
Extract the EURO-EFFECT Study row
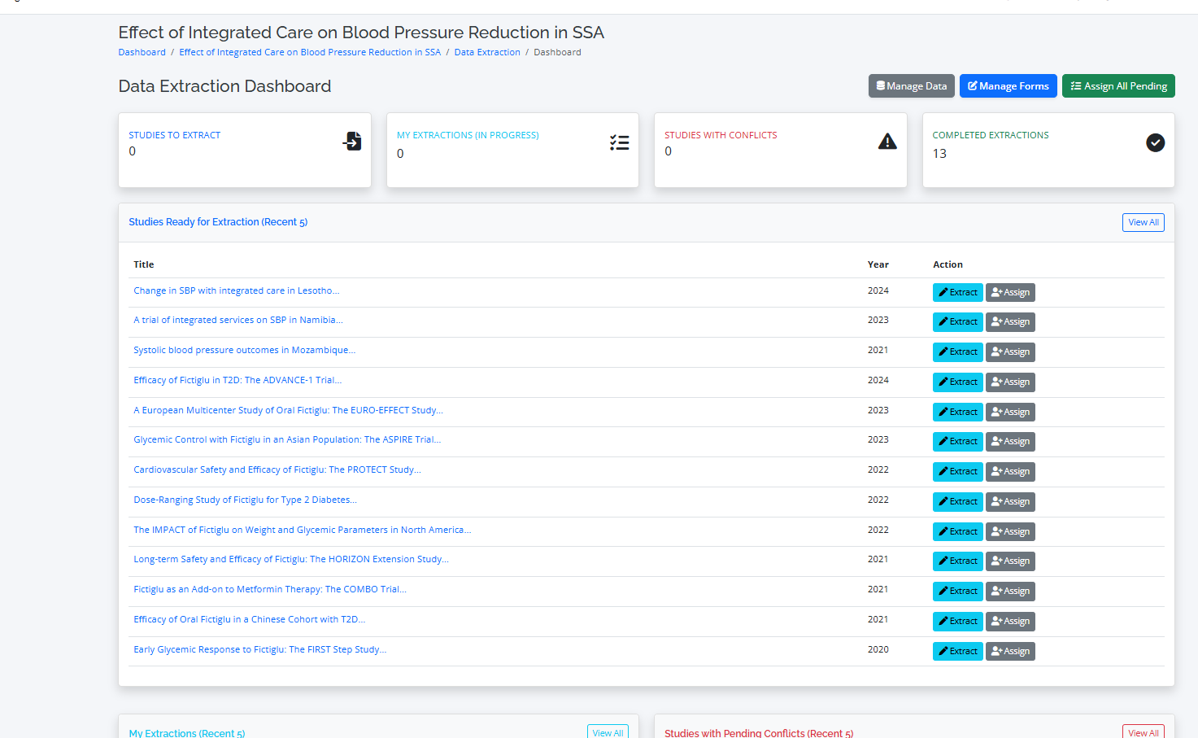(x=957, y=413)
